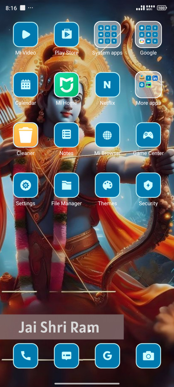This screenshot has width=174, height=387.
Task: Tap the Mi Video label
Action: (25, 53)
